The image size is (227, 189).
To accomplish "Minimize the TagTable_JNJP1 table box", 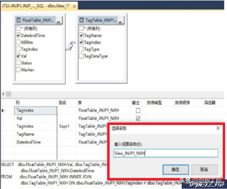I will click(121, 20).
